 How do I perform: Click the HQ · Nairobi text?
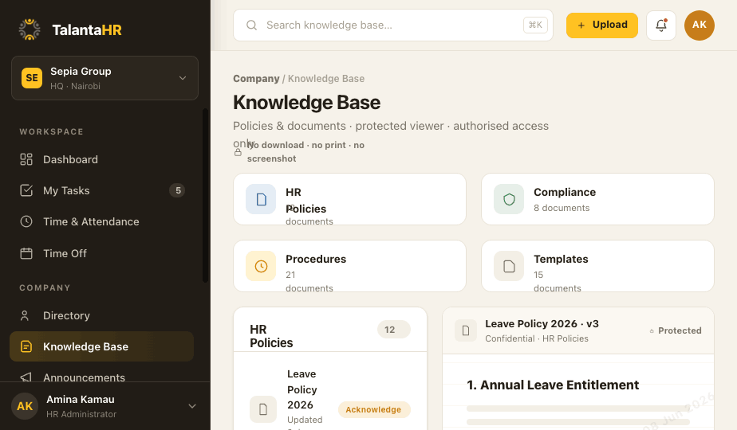point(75,86)
